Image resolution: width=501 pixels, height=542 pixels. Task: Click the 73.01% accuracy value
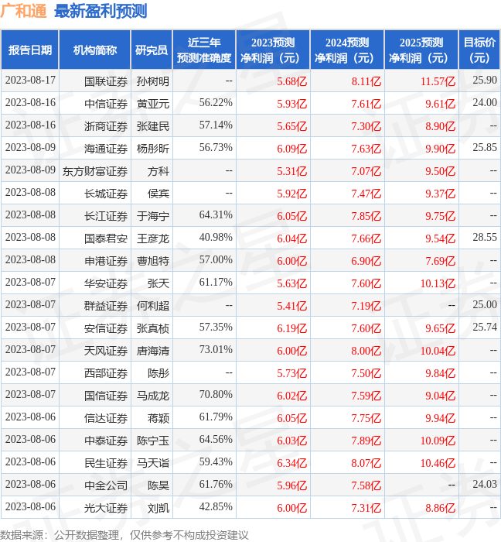click(x=216, y=350)
